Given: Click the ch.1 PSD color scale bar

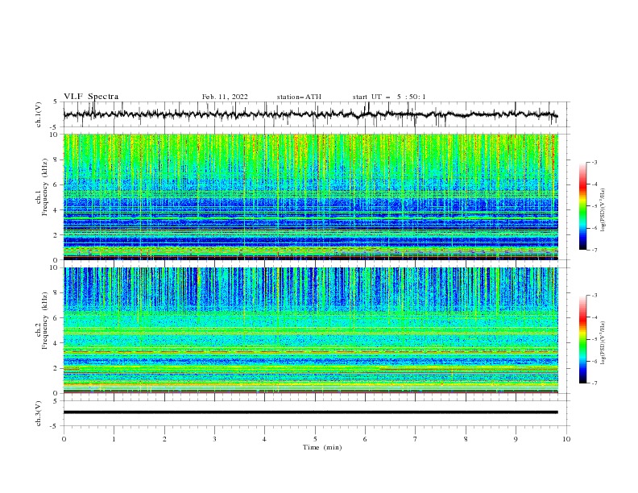Looking at the screenshot, I should coord(582,206).
